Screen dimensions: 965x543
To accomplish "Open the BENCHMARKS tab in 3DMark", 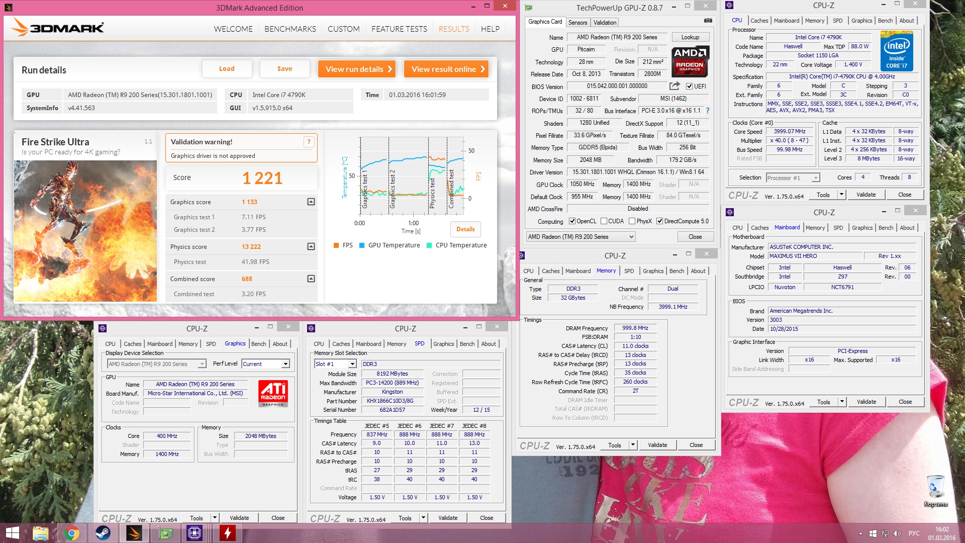I will [x=291, y=29].
